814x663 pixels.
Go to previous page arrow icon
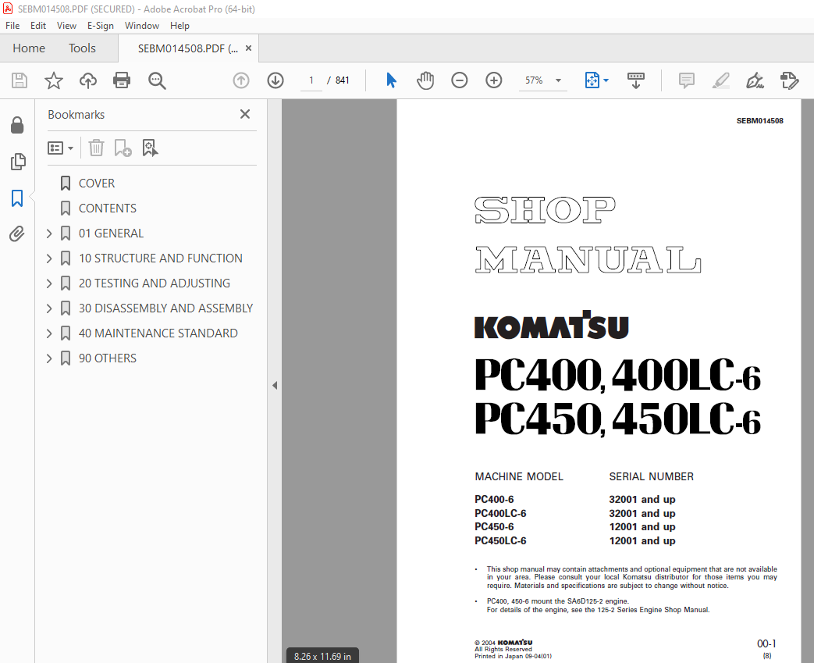pos(241,80)
